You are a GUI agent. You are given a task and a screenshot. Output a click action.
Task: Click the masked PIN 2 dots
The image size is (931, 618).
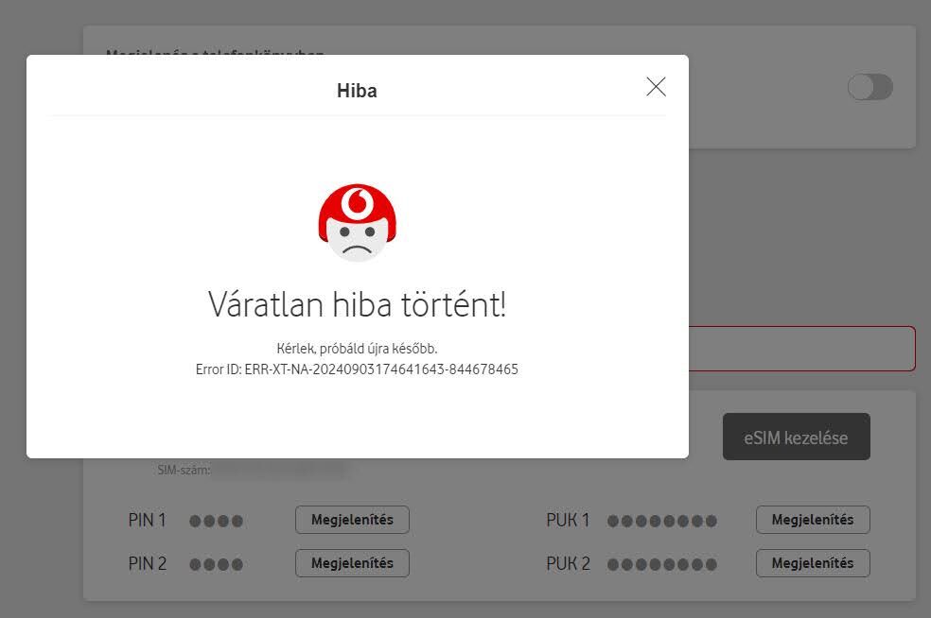pyautogui.click(x=216, y=565)
